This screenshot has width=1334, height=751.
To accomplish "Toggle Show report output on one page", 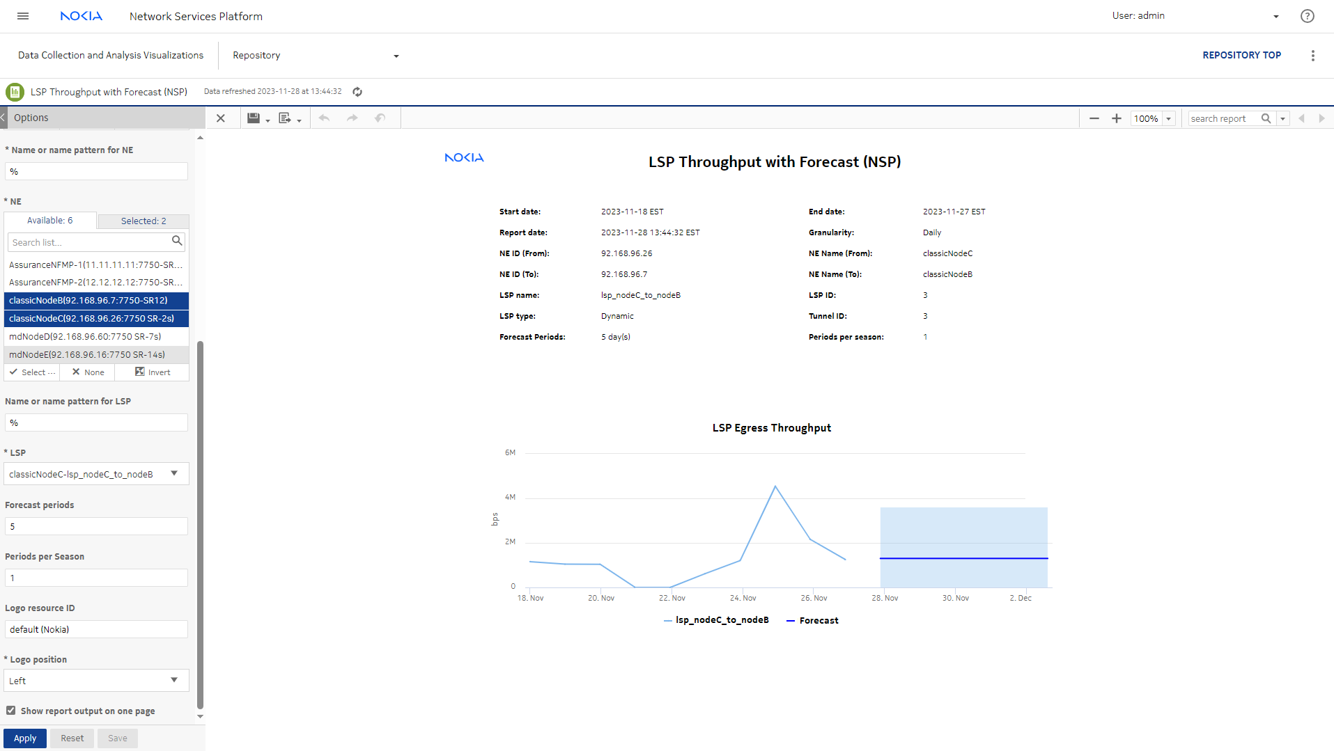I will tap(11, 711).
